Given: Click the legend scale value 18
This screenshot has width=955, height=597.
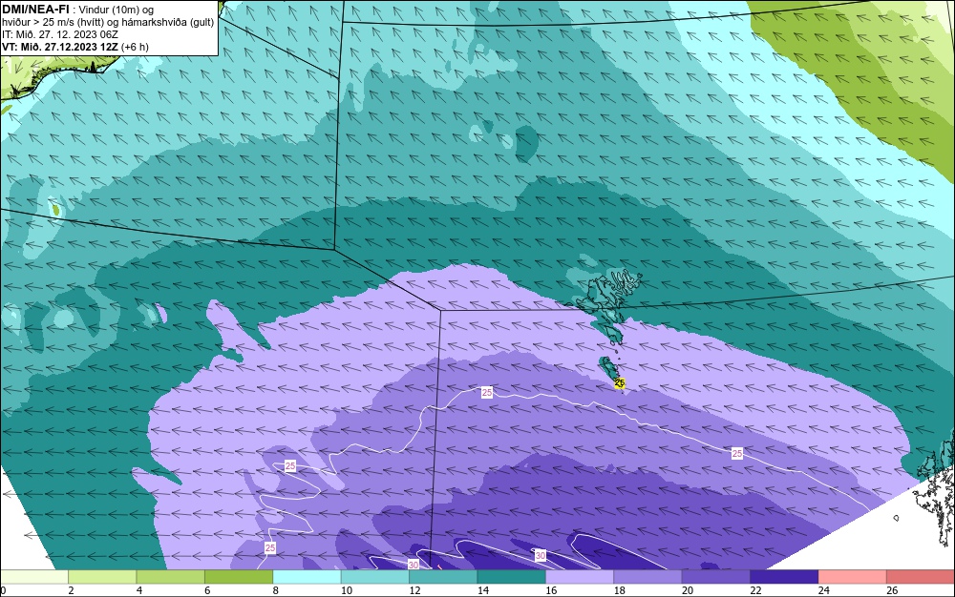Looking at the screenshot, I should 620,590.
